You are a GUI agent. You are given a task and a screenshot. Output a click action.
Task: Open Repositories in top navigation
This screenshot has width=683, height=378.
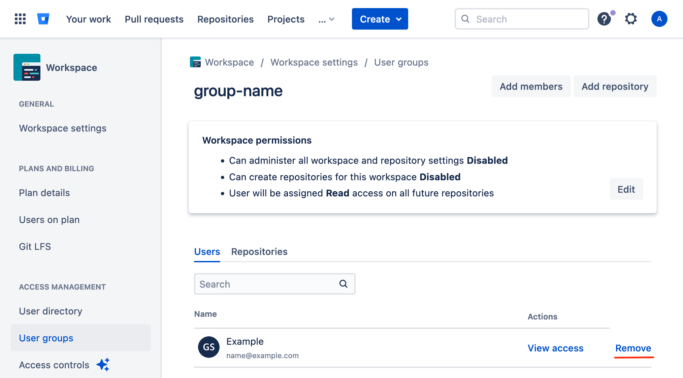pyautogui.click(x=225, y=19)
